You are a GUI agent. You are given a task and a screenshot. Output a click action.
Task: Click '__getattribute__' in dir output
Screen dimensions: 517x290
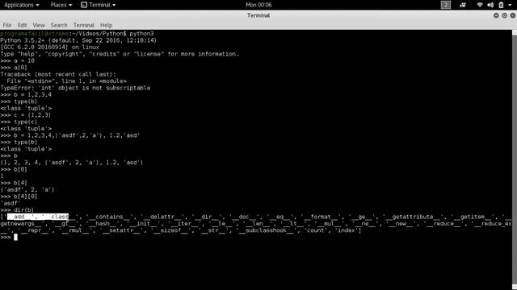pos(413,217)
